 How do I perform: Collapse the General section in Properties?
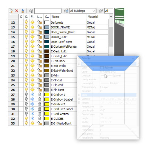(x=79, y=64)
